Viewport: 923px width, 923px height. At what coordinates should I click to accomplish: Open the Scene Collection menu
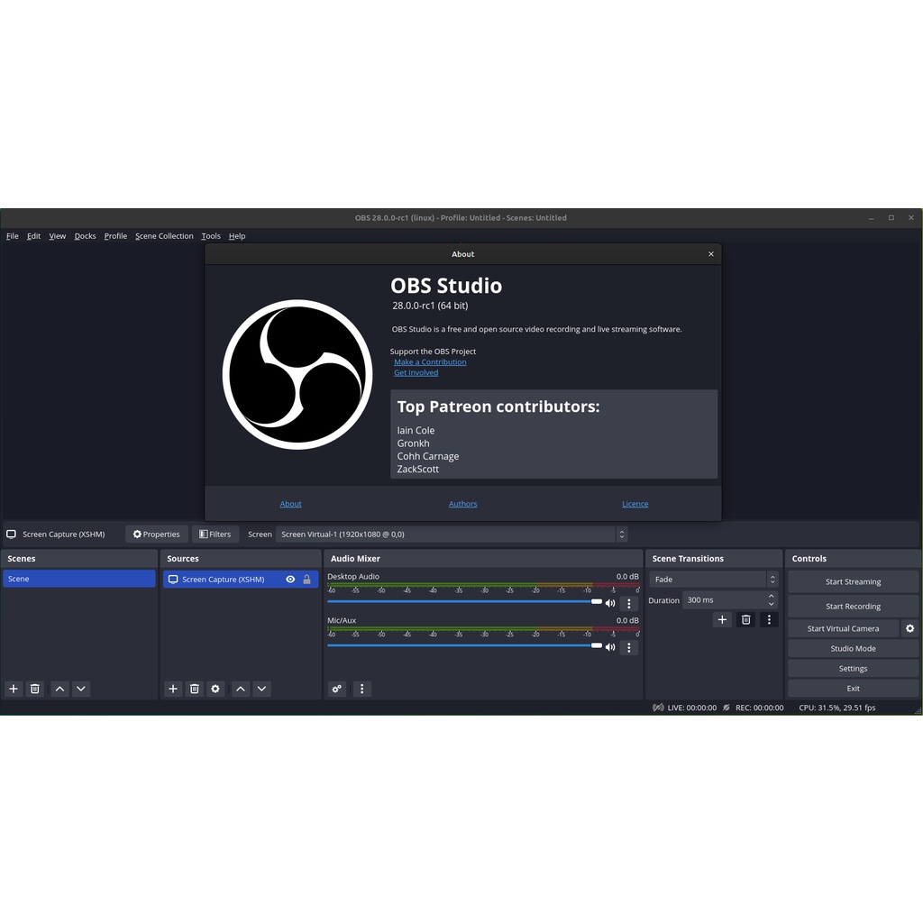pos(164,236)
